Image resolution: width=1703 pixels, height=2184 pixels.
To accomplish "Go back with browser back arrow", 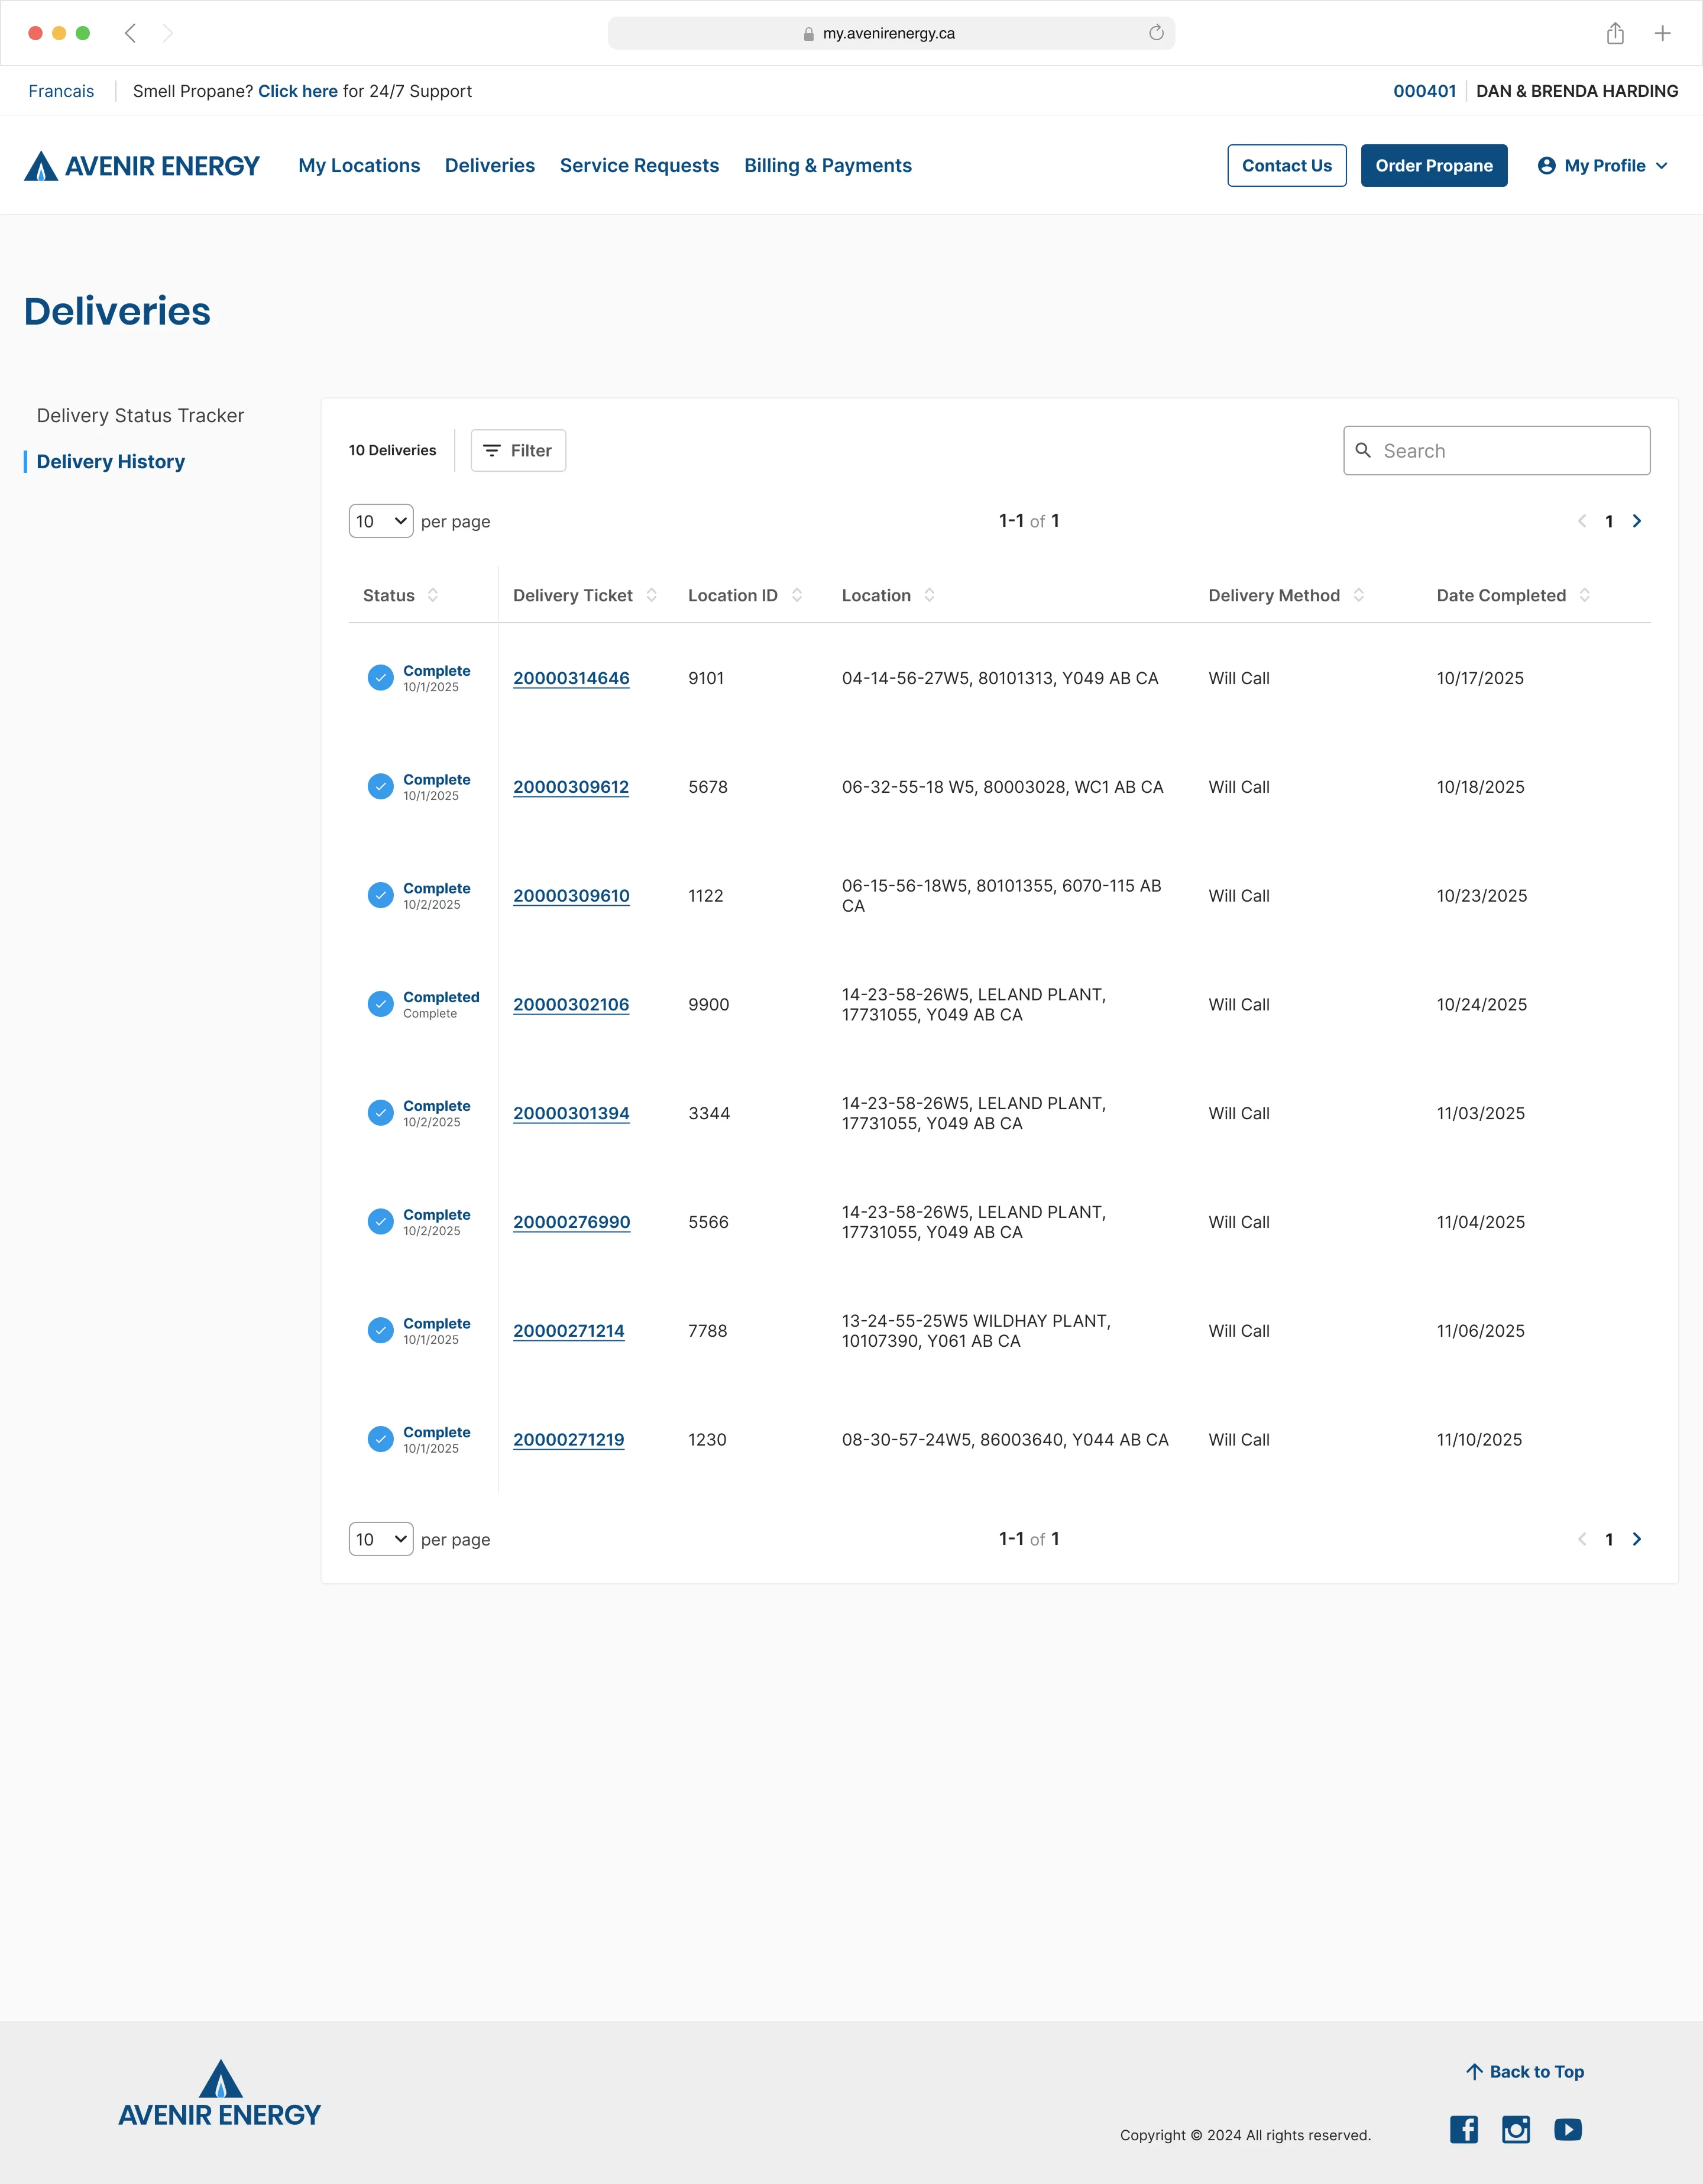I will [x=130, y=33].
